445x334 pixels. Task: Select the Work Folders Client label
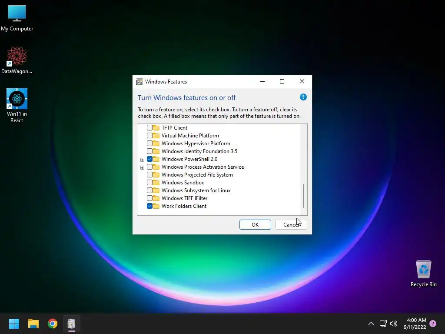coord(184,206)
